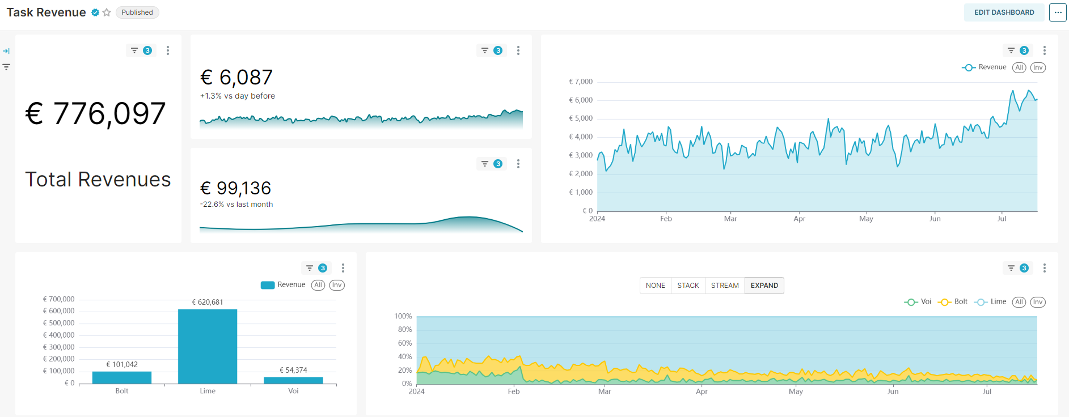
Task: Click the Lime bar in bar chart
Action: (208, 346)
